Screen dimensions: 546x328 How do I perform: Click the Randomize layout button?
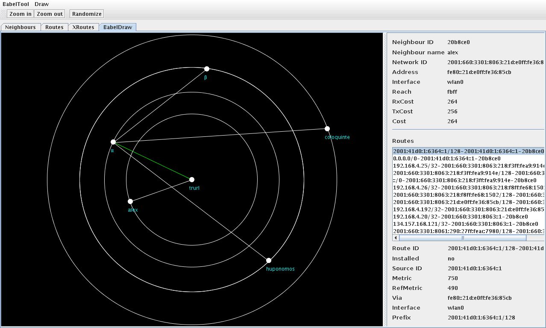87,14
